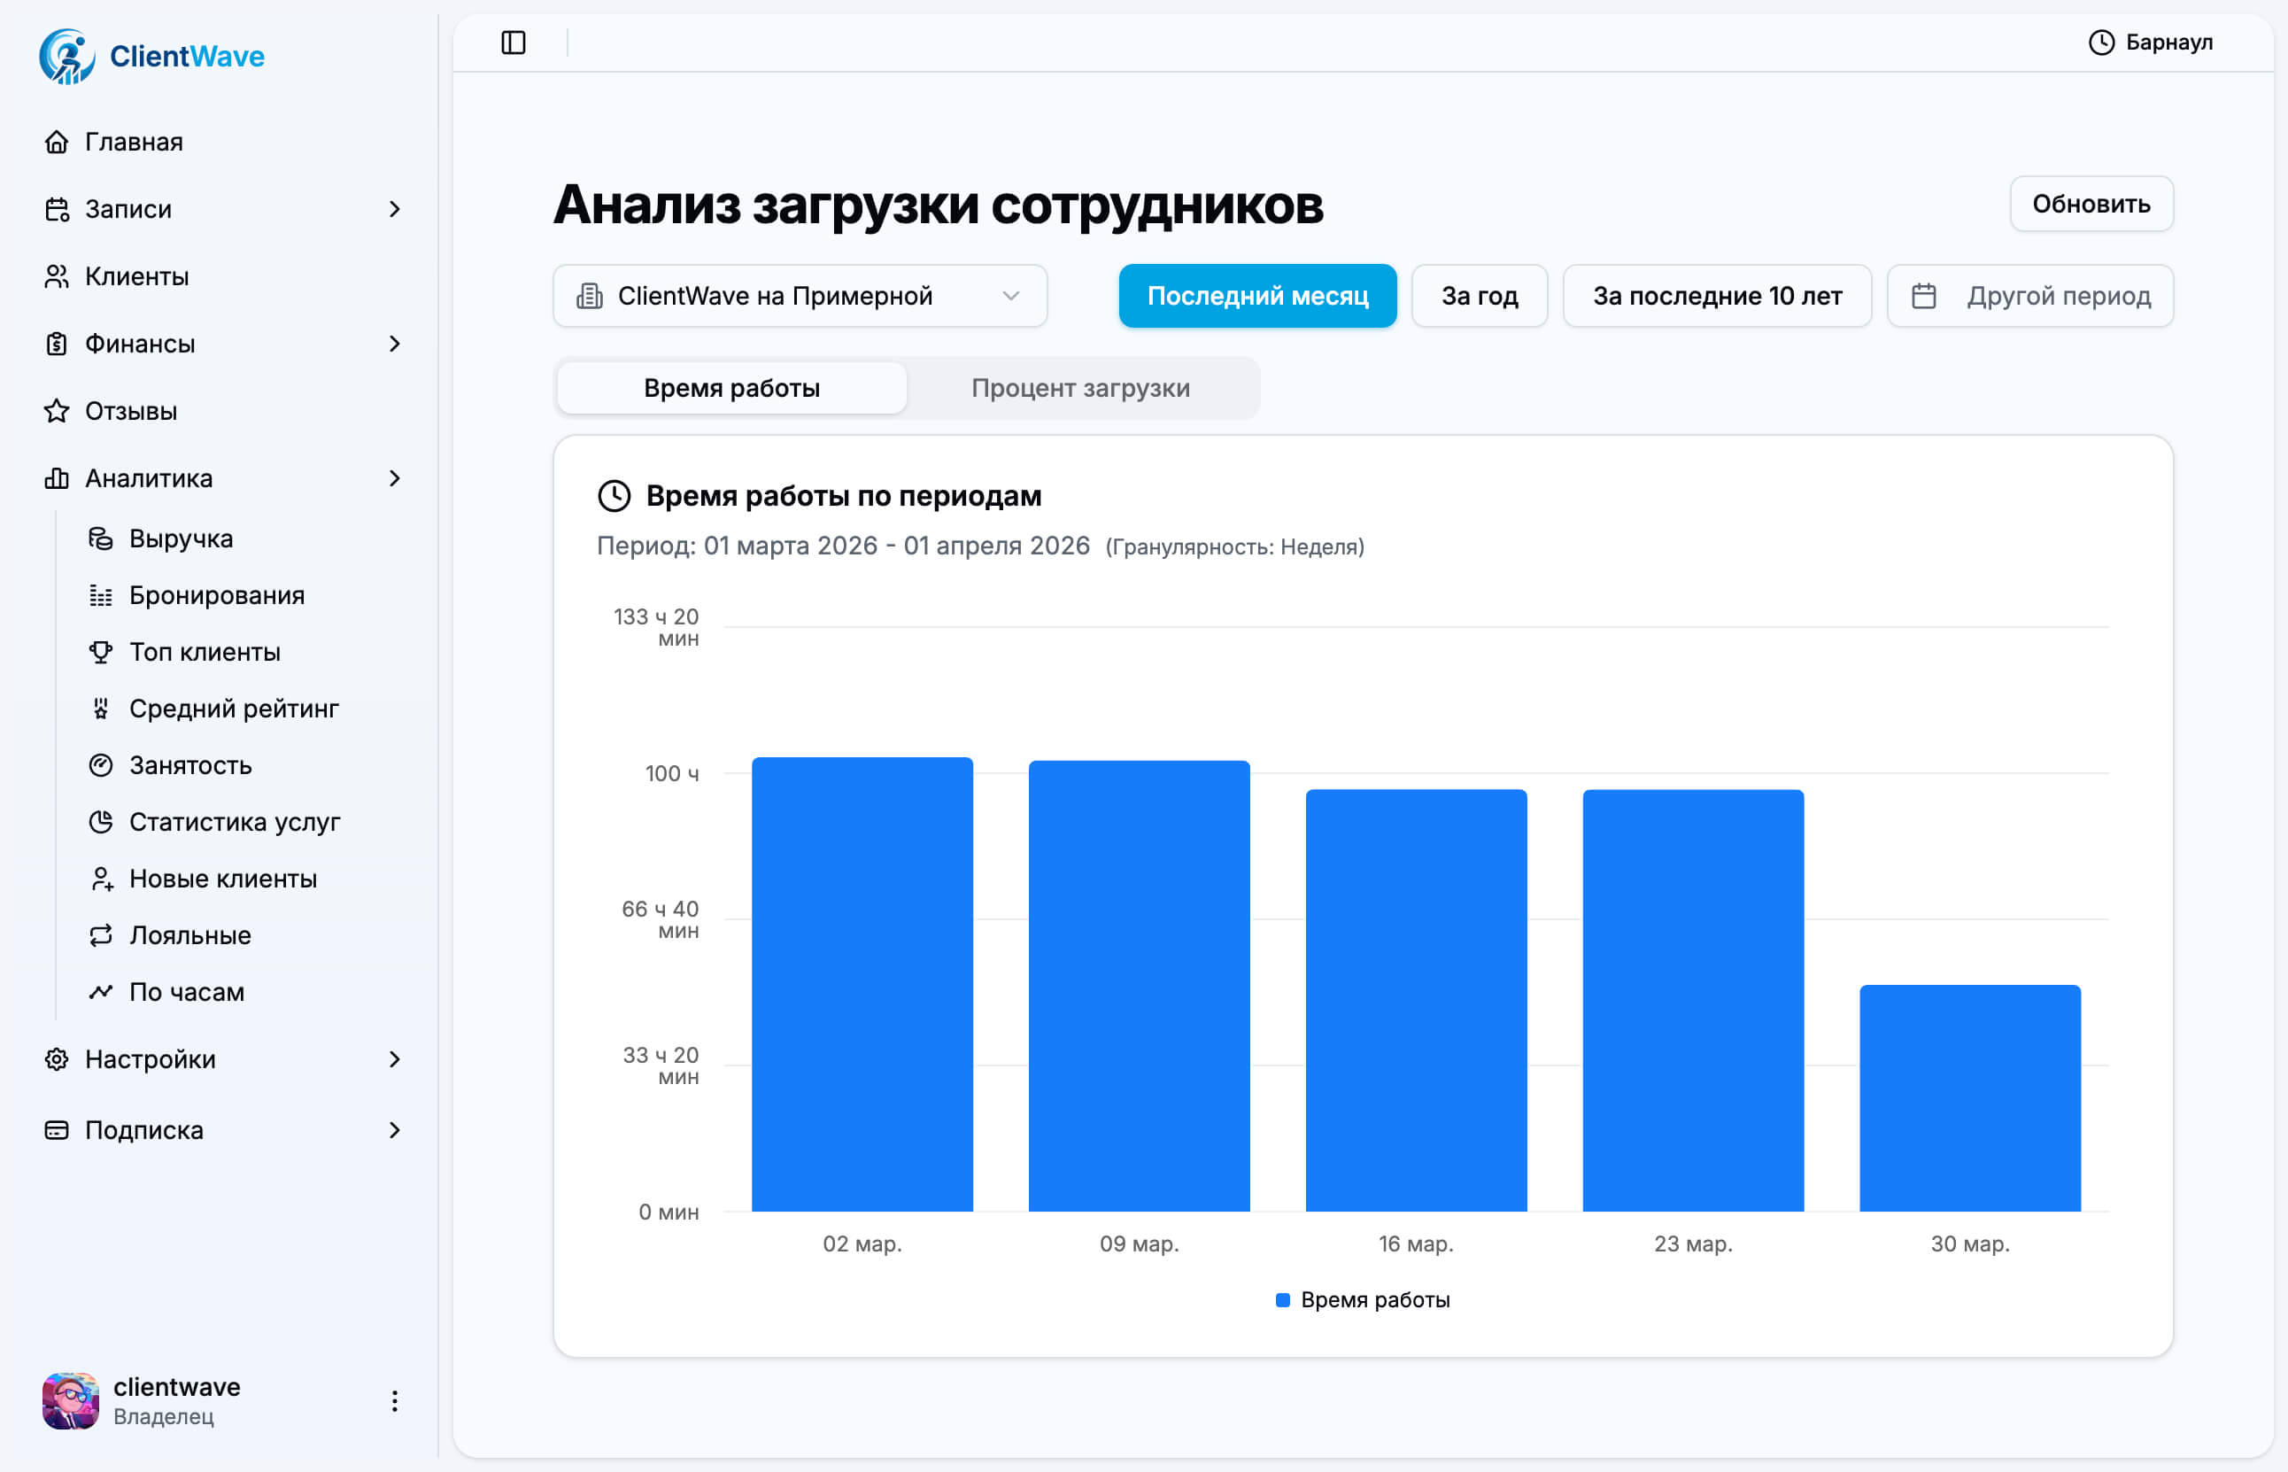
Task: Open the Занятость gauge icon
Action: (101, 764)
